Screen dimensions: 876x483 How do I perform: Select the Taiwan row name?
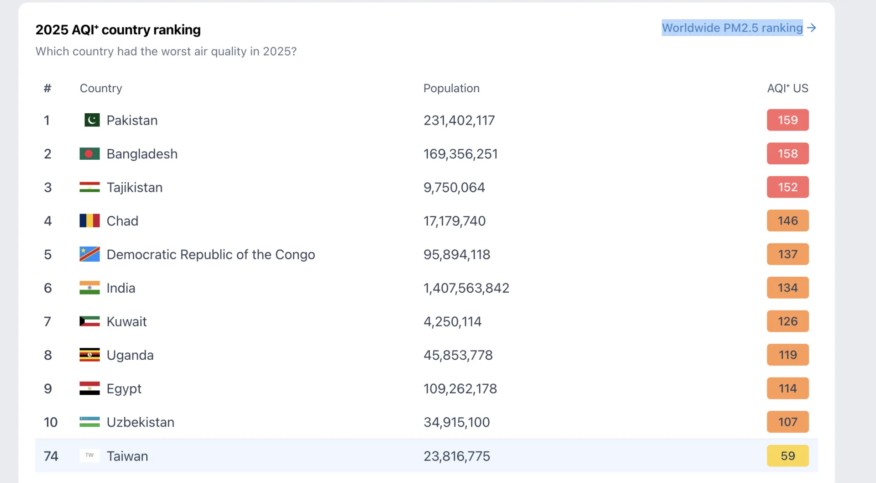[x=127, y=456]
